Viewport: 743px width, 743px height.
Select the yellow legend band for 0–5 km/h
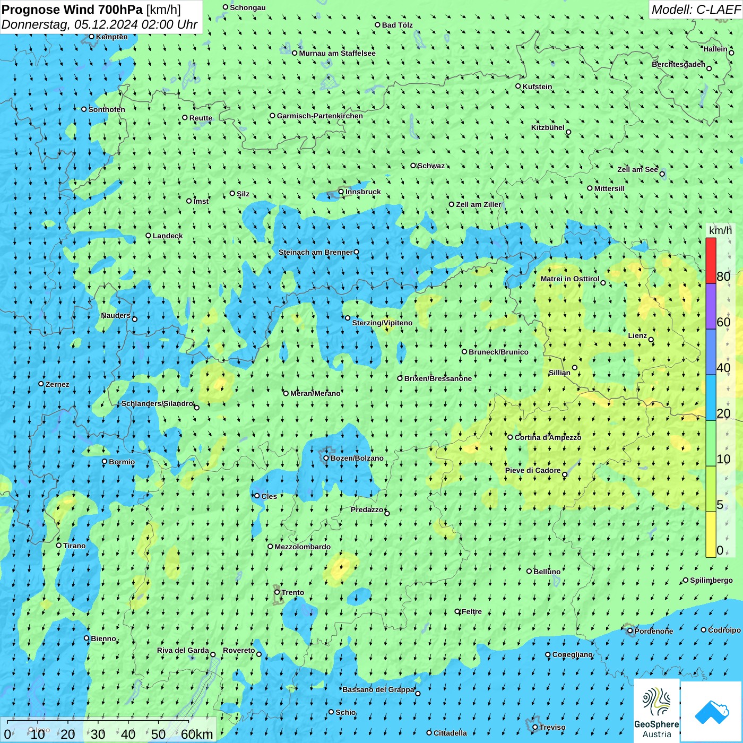point(711,534)
